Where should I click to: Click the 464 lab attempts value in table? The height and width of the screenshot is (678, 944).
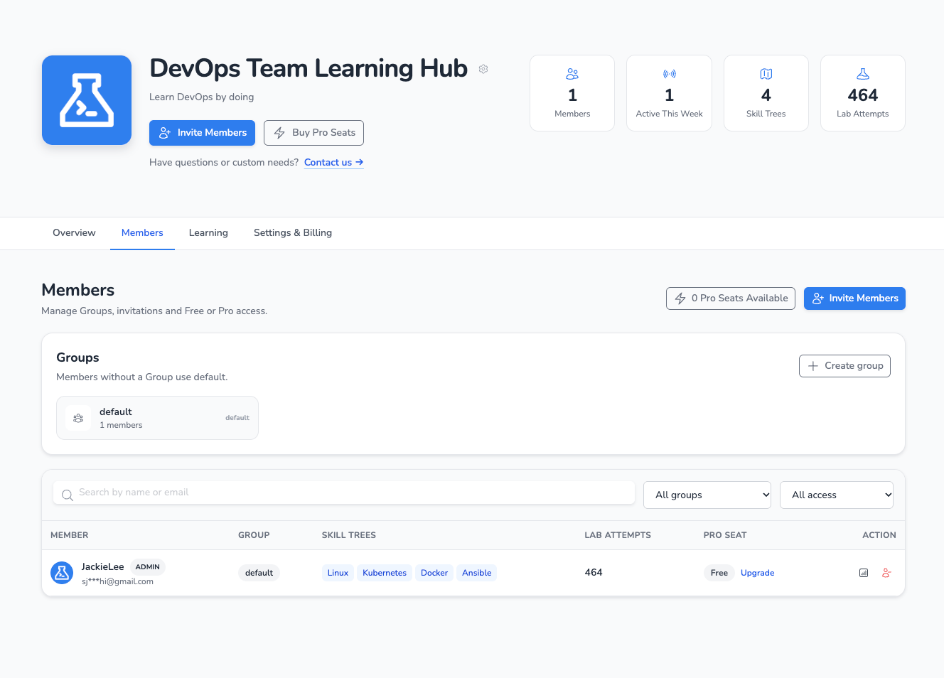[x=594, y=573]
